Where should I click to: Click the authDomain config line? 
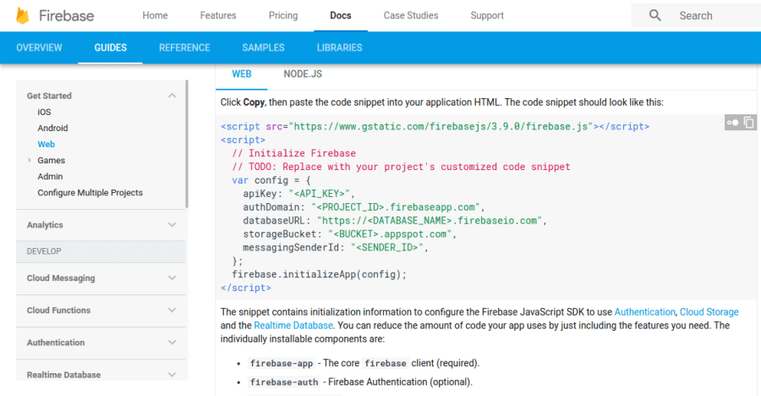[x=364, y=207]
